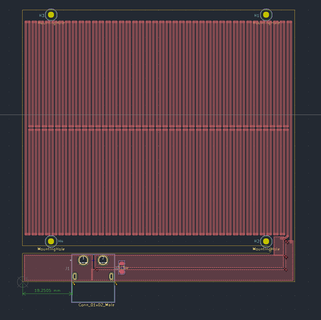Click the H3 mounting hole pad
Screen dimensions: 321x320
51,15
